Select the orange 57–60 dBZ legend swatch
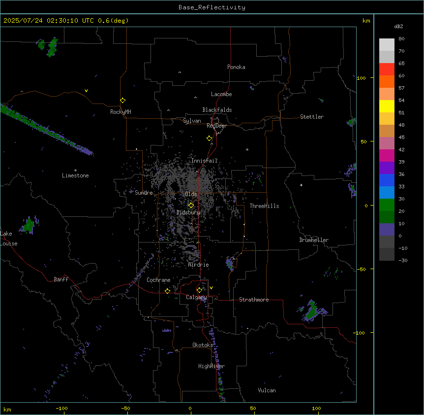This screenshot has width=424, height=415. pos(387,82)
